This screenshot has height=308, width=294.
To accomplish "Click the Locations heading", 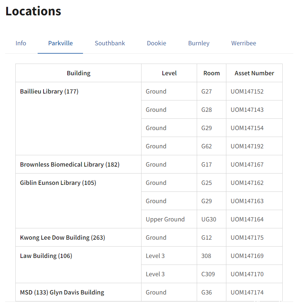I will pyautogui.click(x=33, y=11).
